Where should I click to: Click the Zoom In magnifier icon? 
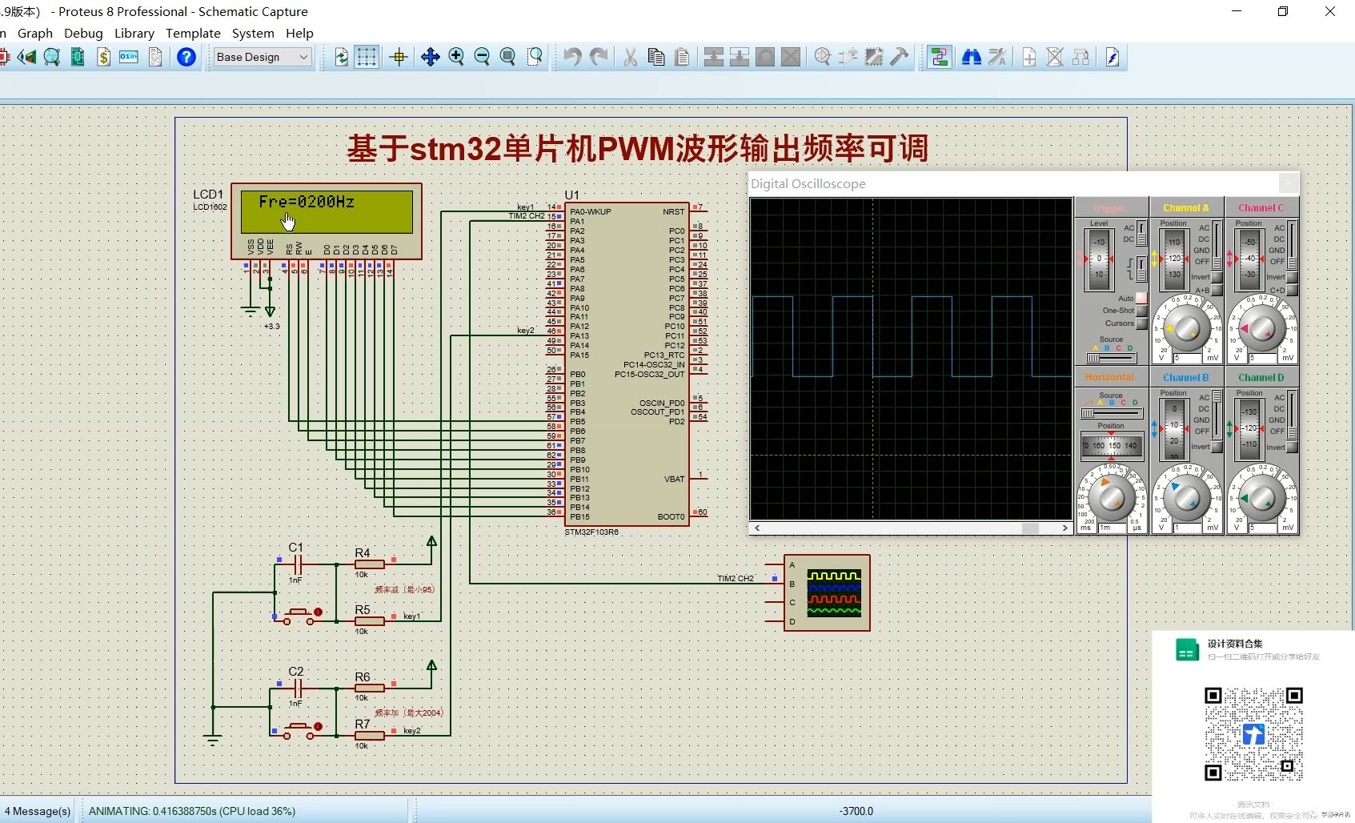[456, 57]
